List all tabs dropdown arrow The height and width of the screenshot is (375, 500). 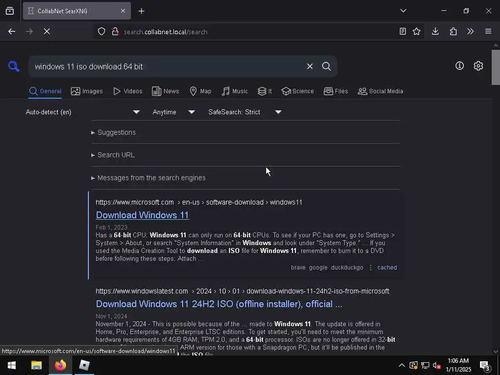click(x=403, y=11)
